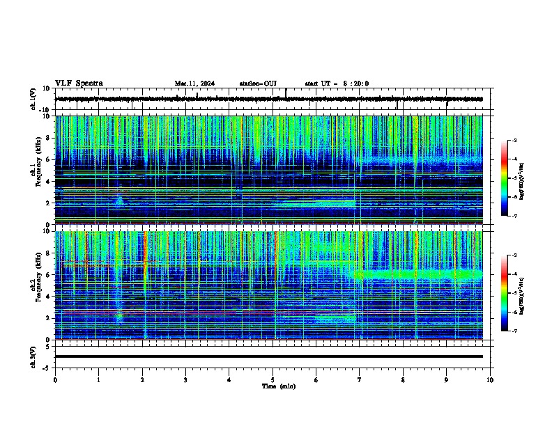Click the "station=OUI" header label
The image size is (552, 426).
coord(258,84)
